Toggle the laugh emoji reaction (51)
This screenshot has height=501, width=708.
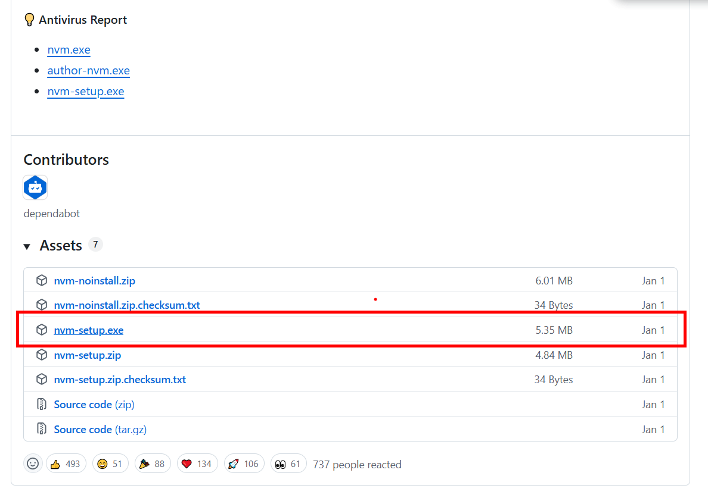pyautogui.click(x=110, y=464)
